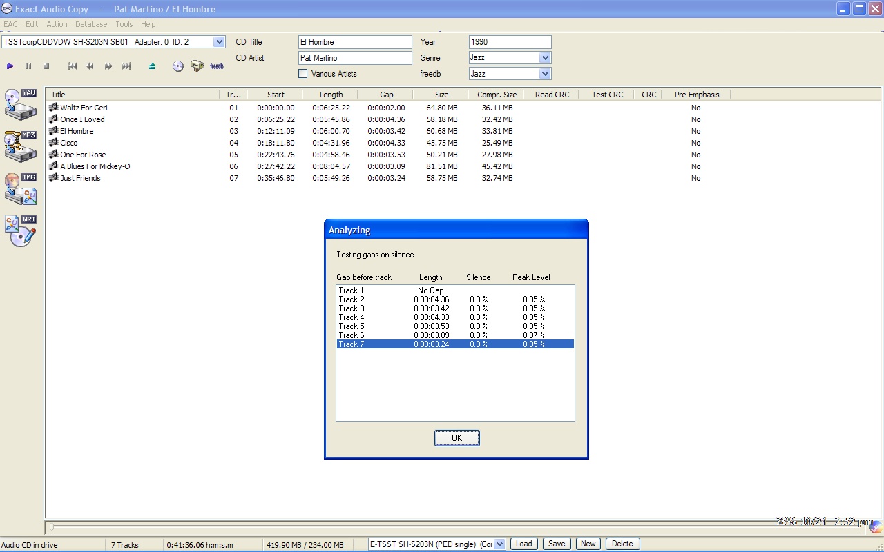Click the freedb submit icon next to the disc
Viewport: 884px width, 552px height.
tap(198, 66)
